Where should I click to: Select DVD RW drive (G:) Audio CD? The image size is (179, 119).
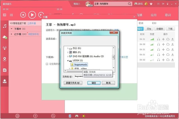click(x=86, y=56)
